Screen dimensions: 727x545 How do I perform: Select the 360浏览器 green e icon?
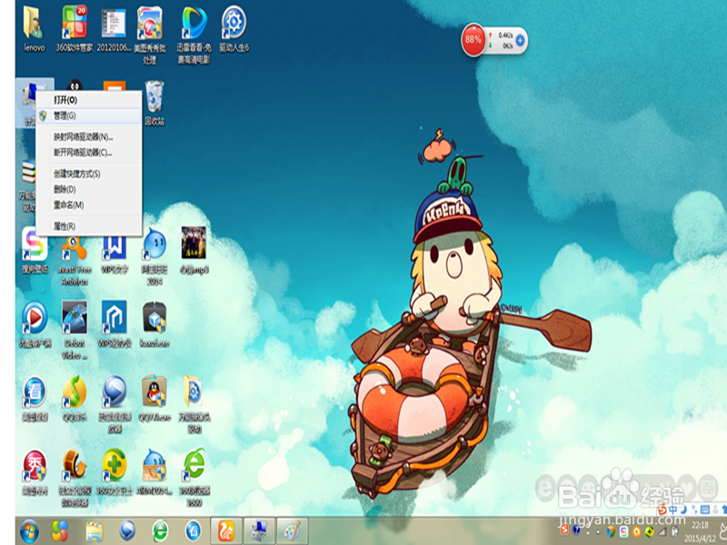194,478
